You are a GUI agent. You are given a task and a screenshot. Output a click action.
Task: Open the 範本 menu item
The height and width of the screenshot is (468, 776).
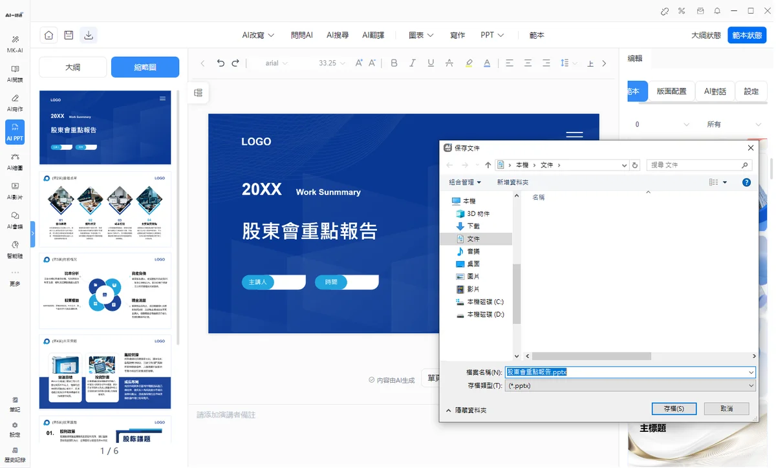click(537, 35)
